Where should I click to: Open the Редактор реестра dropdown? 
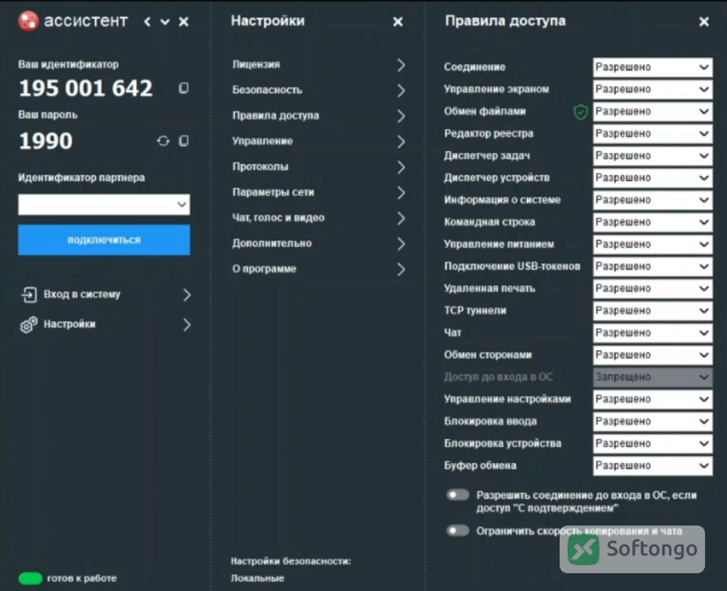[x=653, y=134]
